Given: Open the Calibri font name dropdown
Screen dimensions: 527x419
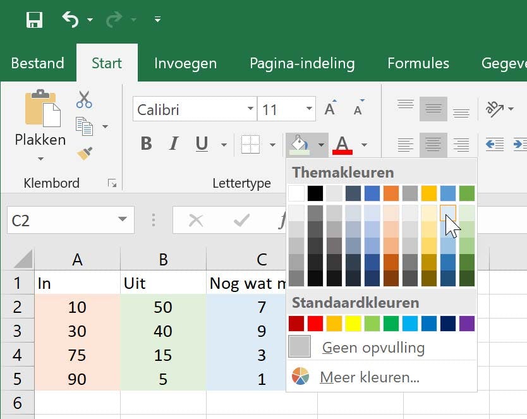Looking at the screenshot, I should pyautogui.click(x=250, y=109).
